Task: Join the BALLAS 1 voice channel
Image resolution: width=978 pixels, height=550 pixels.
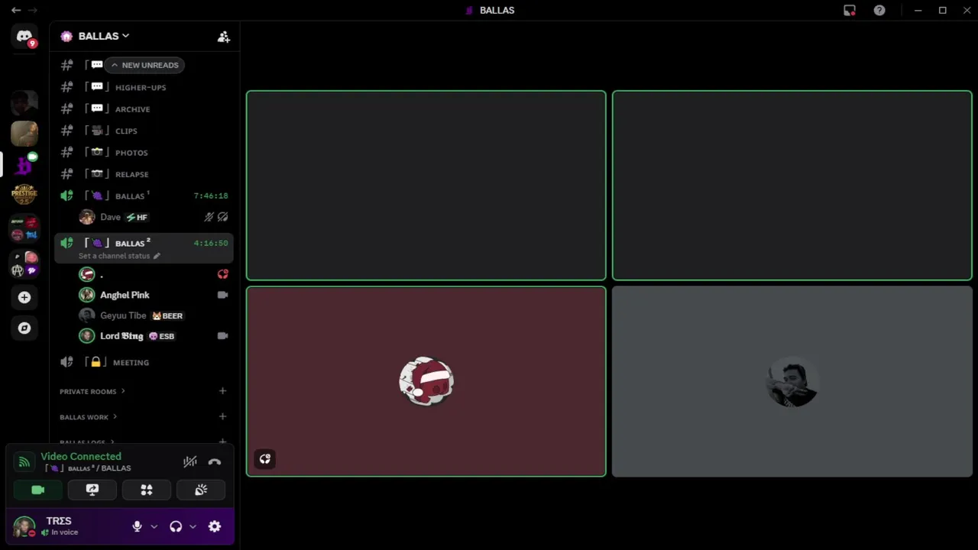Action: pyautogui.click(x=144, y=196)
